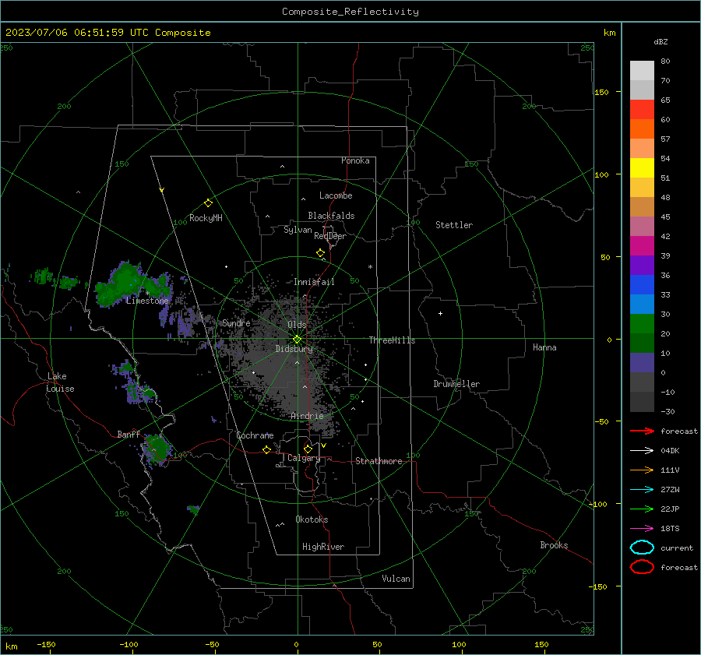The image size is (701, 655).
Task: Click the red 60-65 dBZ color swatch
Action: (642, 110)
